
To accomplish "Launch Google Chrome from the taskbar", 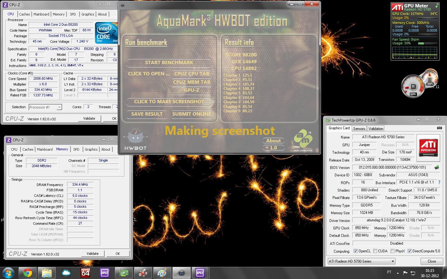I will tap(28, 273).
